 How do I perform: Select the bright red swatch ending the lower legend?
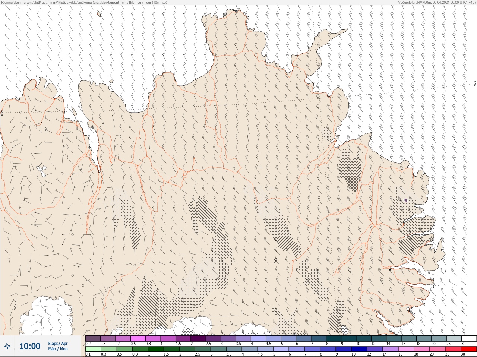[469, 349]
